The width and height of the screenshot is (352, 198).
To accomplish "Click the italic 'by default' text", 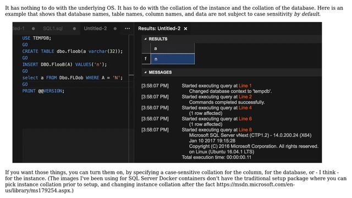I will point(307,14).
